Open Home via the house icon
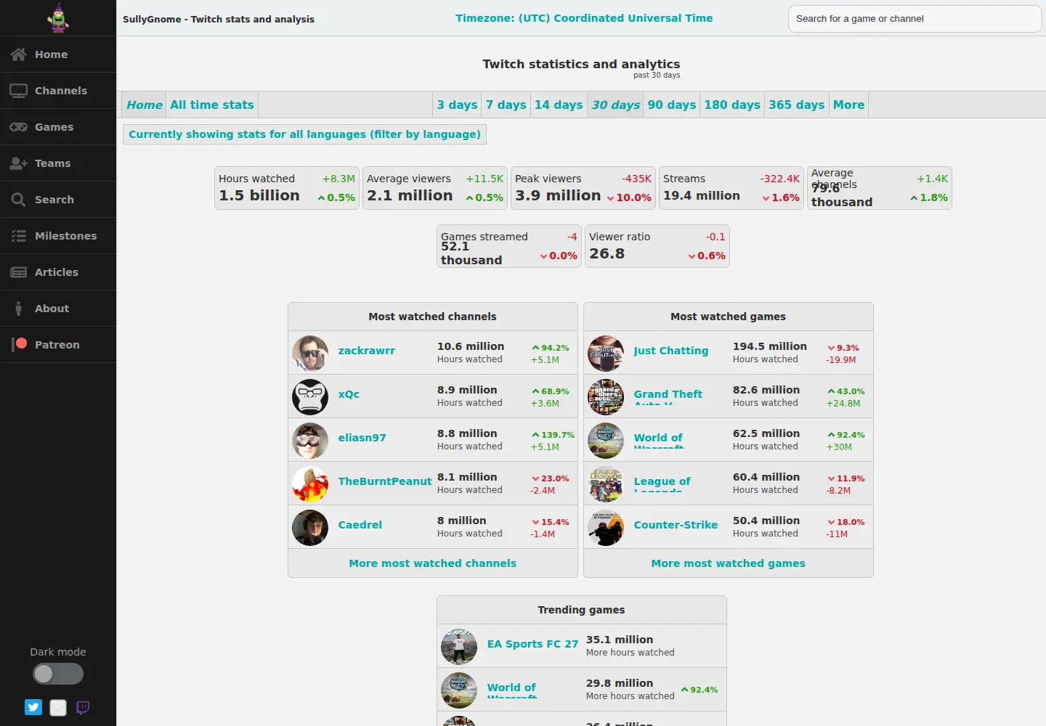This screenshot has width=1046, height=726. (18, 54)
